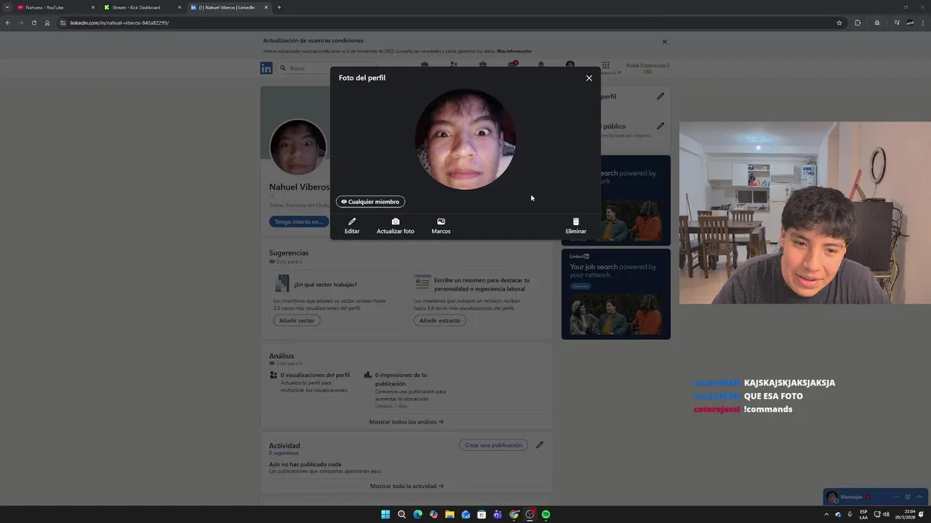This screenshot has width=931, height=523.
Task: Edit the profile language with the pencil icon
Action: click(x=660, y=96)
